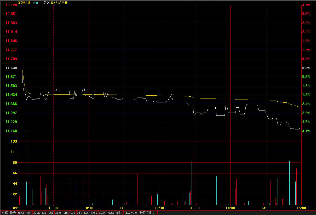Expand the 更多指标... more indicators list
This screenshot has height=215, width=316.
point(147,213)
